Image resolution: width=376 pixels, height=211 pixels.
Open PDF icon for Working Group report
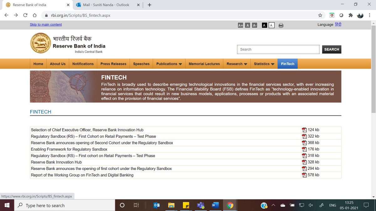pyautogui.click(x=304, y=175)
